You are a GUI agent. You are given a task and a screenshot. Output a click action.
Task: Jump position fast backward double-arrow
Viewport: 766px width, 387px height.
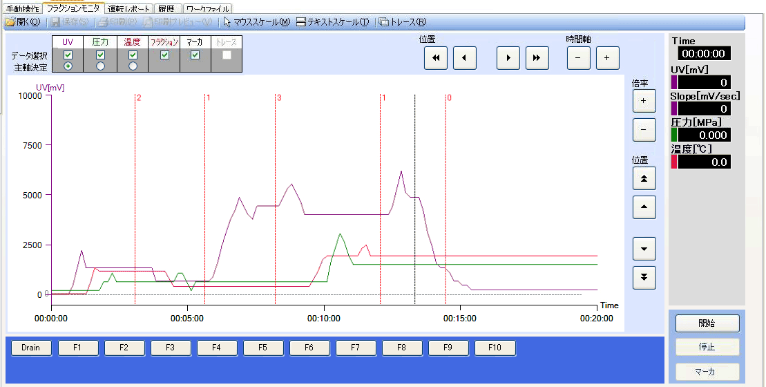(x=436, y=58)
